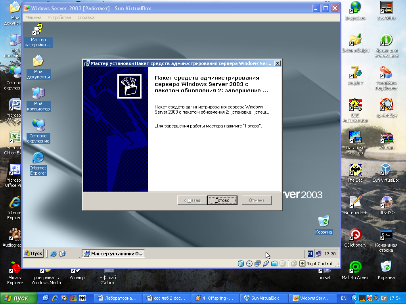Switch to 4. Offspring Winamp taskbar item
Image resolution: width=406 pixels, height=304 pixels.
215,298
